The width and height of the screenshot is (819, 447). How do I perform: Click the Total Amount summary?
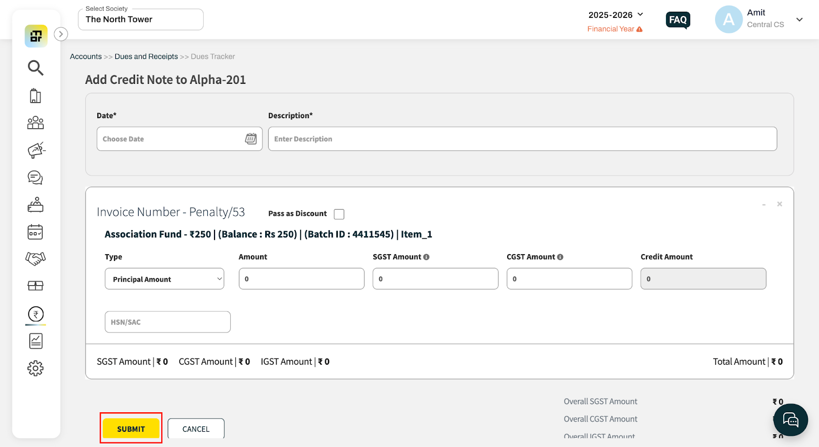click(x=748, y=362)
